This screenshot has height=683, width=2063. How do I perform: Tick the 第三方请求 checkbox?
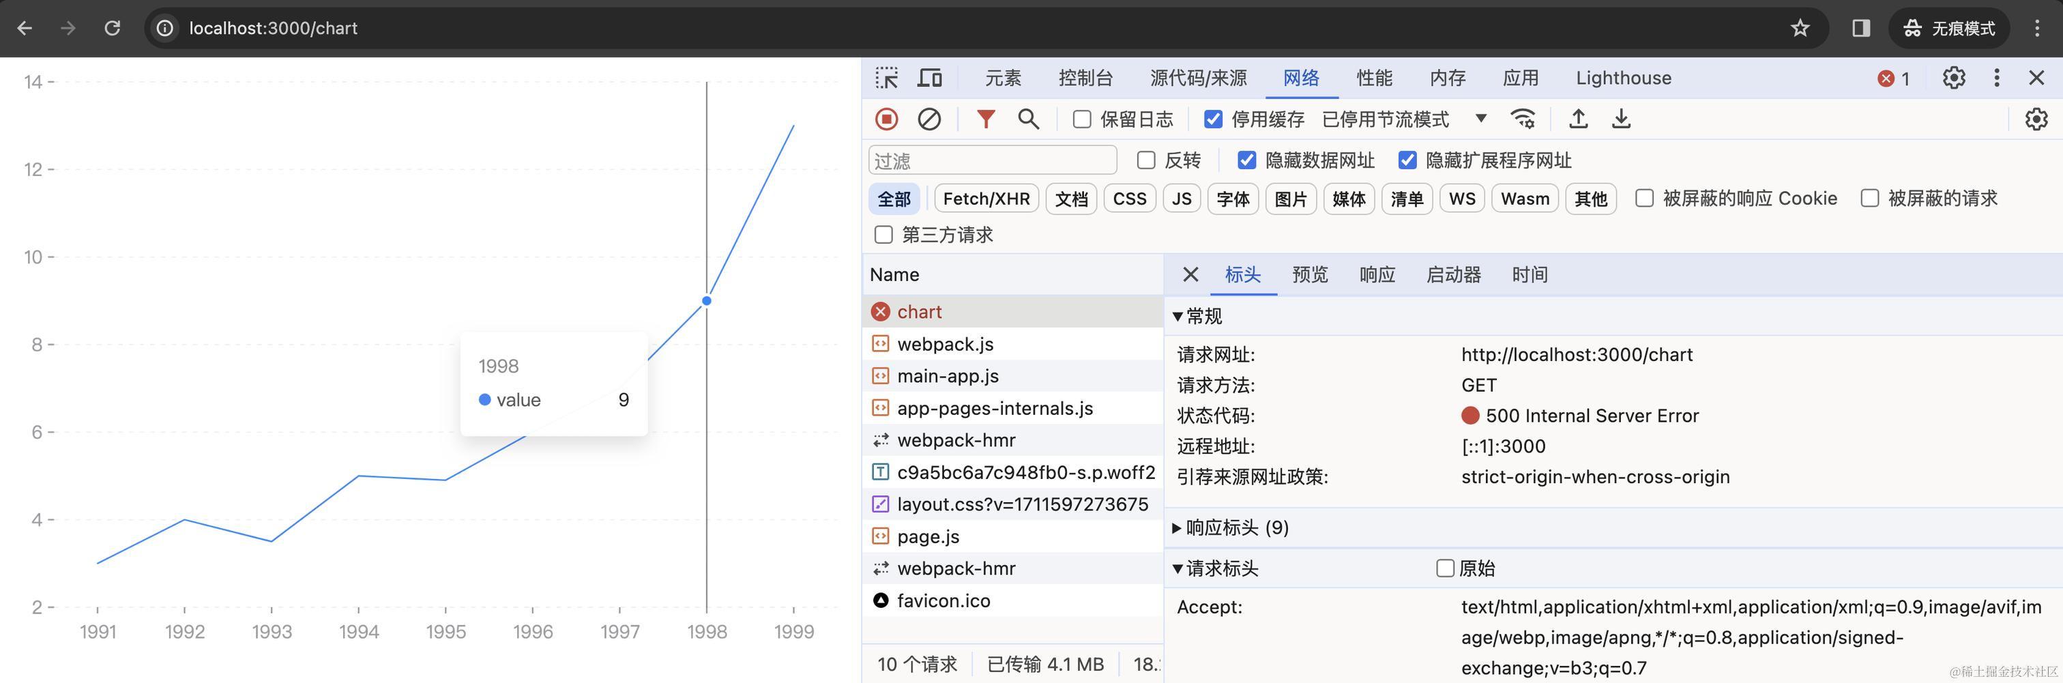(883, 235)
